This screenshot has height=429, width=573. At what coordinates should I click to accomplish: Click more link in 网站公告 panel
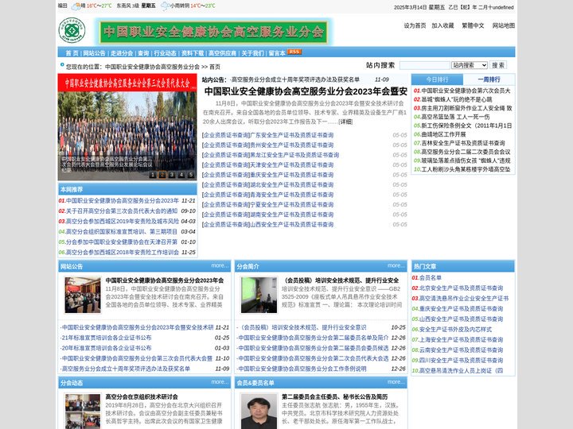[220, 265]
